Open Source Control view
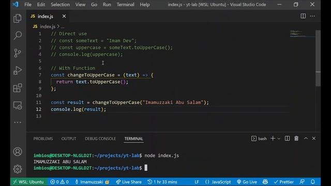This screenshot has width=331, height=186. [18, 53]
